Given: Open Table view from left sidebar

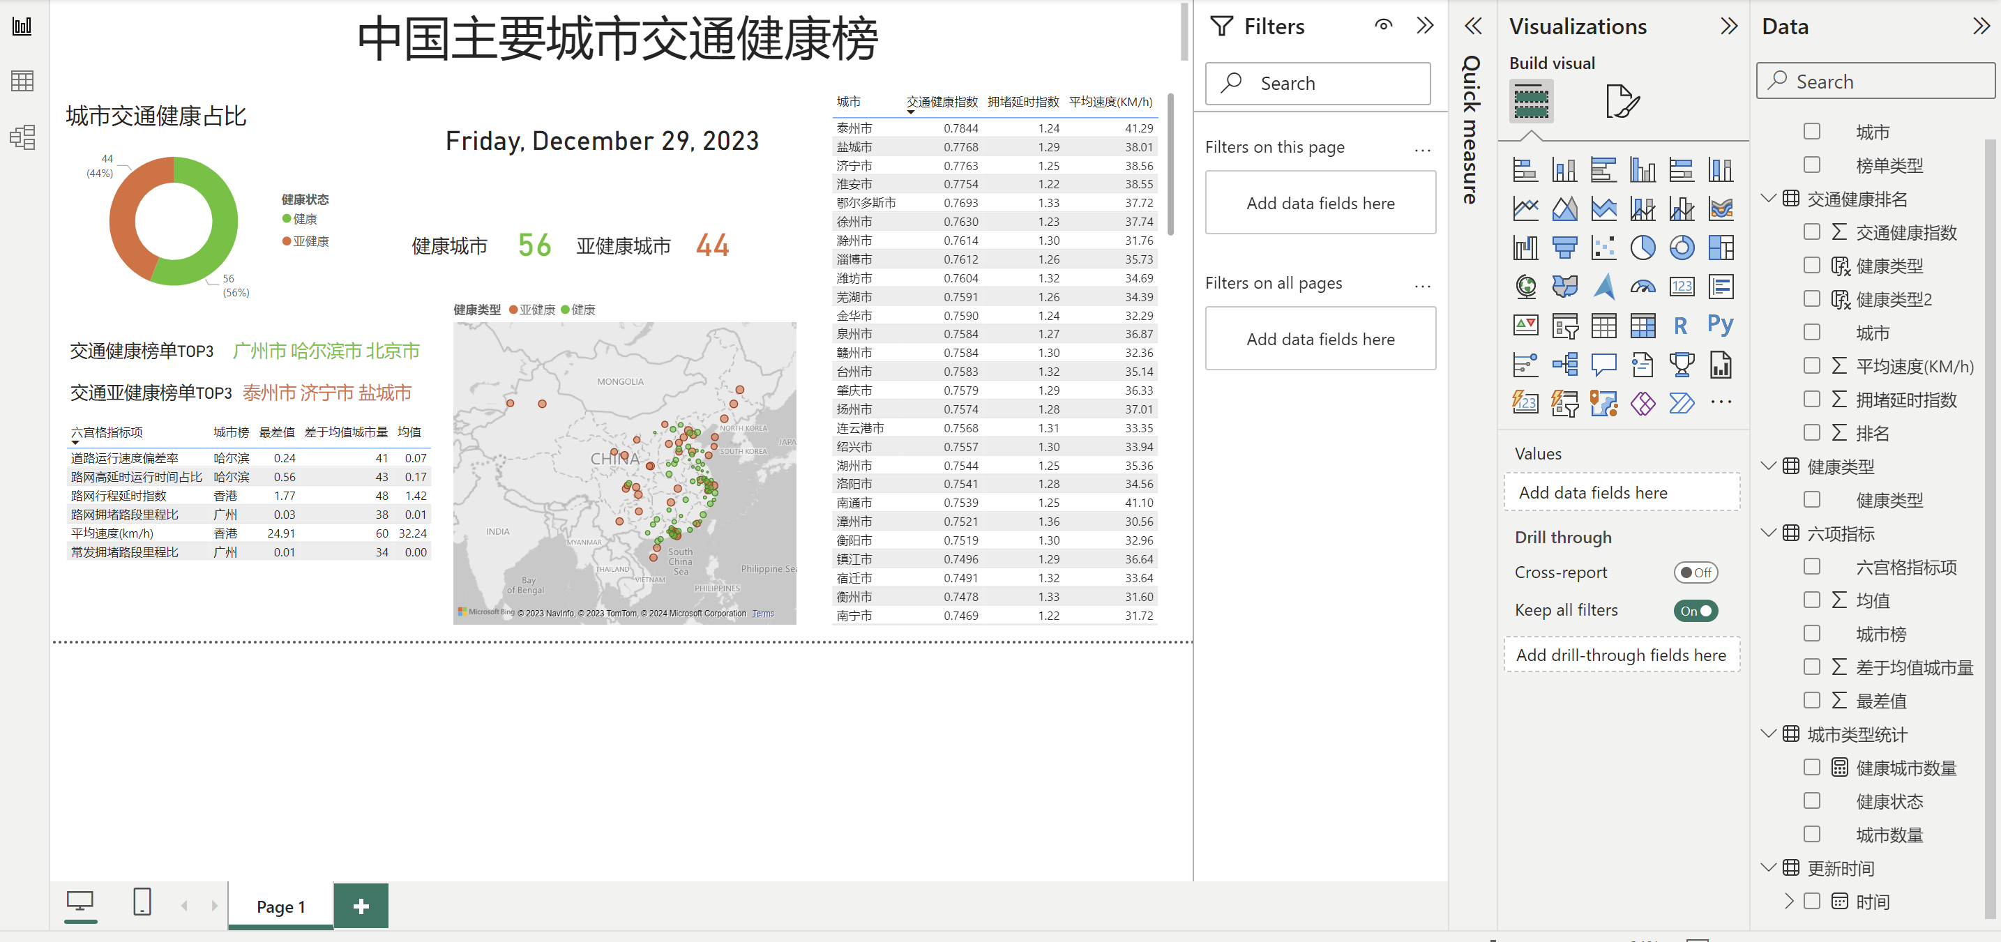Looking at the screenshot, I should coord(22,81).
